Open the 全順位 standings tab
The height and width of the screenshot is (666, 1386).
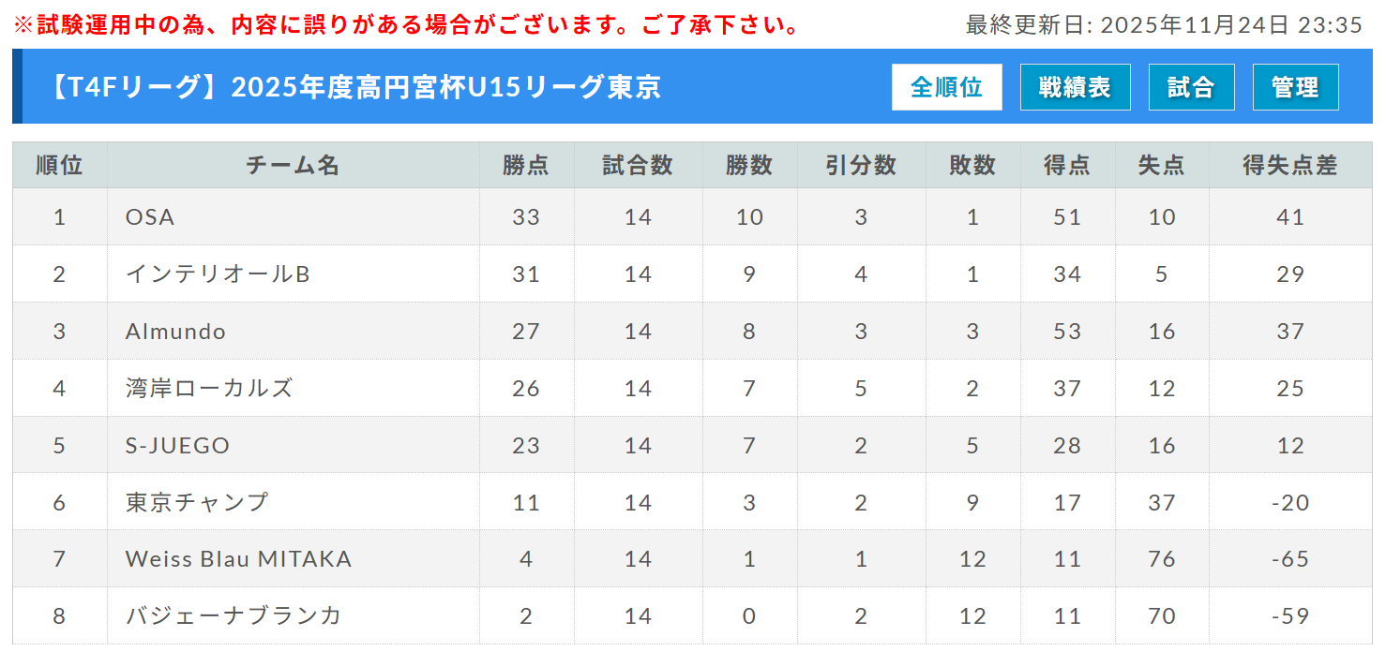pyautogui.click(x=946, y=87)
